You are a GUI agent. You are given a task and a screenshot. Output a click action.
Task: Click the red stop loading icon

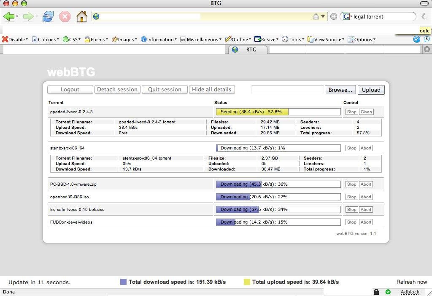click(x=65, y=16)
